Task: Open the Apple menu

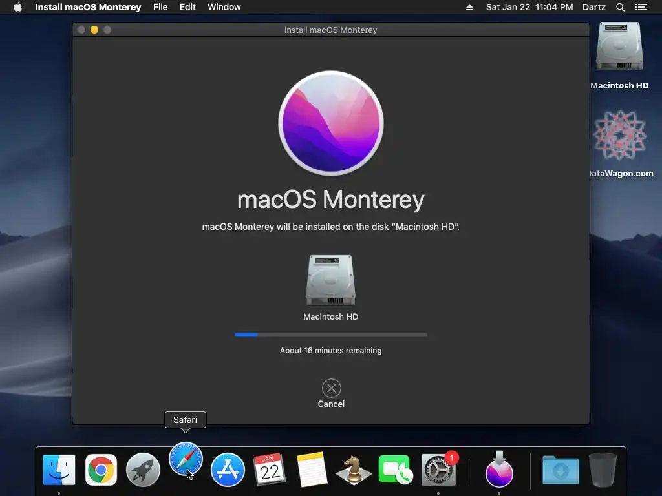Action: pos(17,7)
